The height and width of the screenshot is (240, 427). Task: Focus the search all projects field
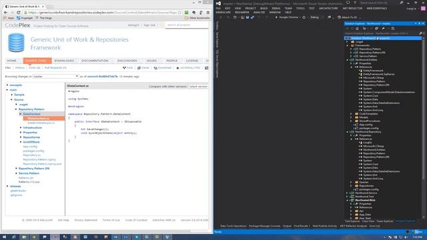click(x=187, y=25)
